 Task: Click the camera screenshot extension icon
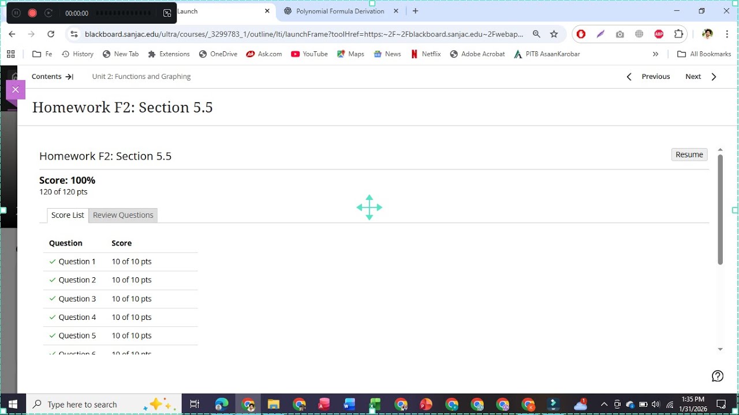click(x=620, y=34)
